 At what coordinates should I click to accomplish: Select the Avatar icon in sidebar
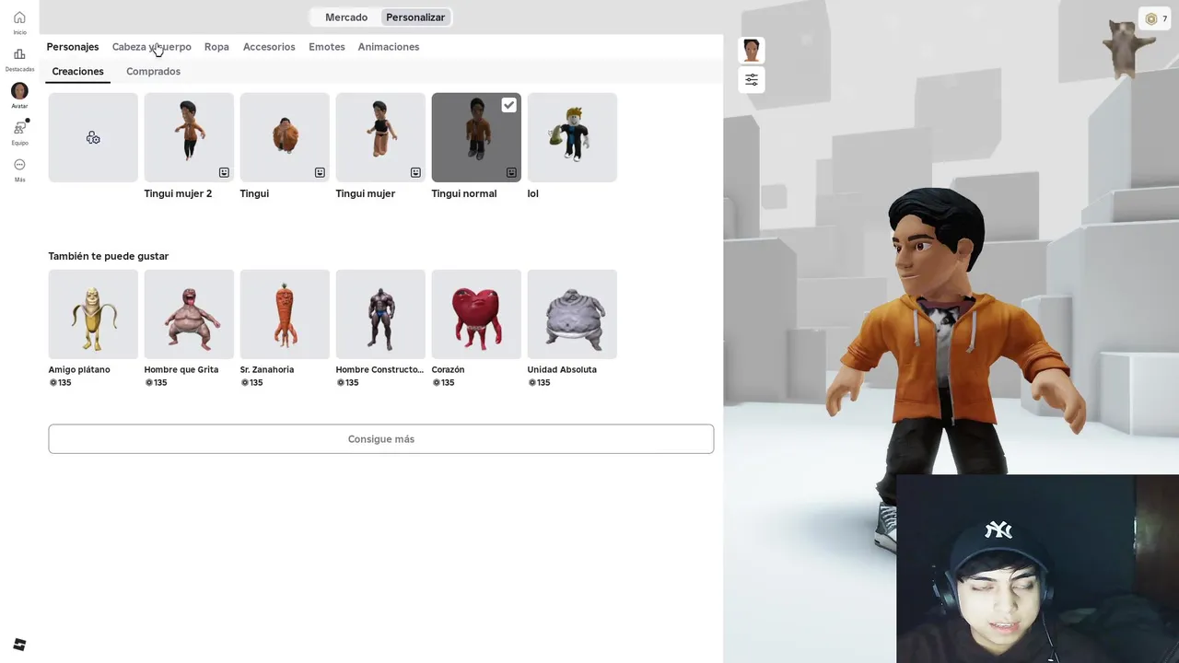[x=19, y=91]
